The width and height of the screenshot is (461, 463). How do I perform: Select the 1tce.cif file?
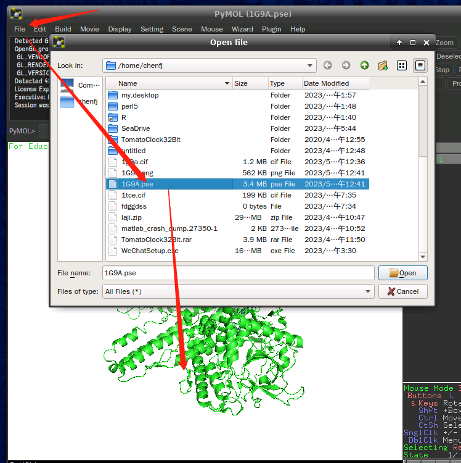[x=237, y=195]
